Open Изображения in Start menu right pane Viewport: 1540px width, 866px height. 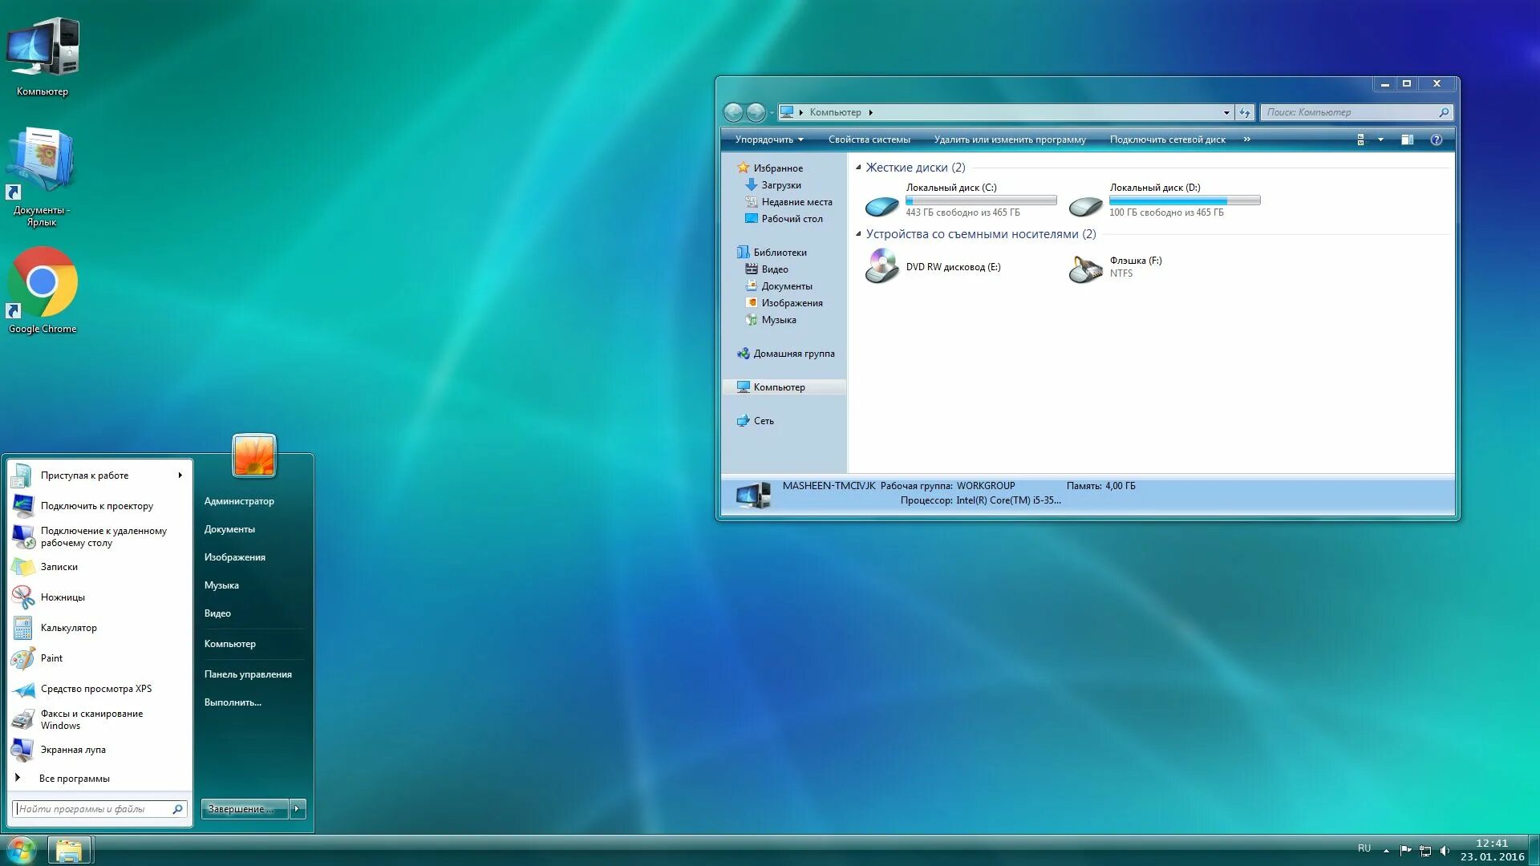234,557
